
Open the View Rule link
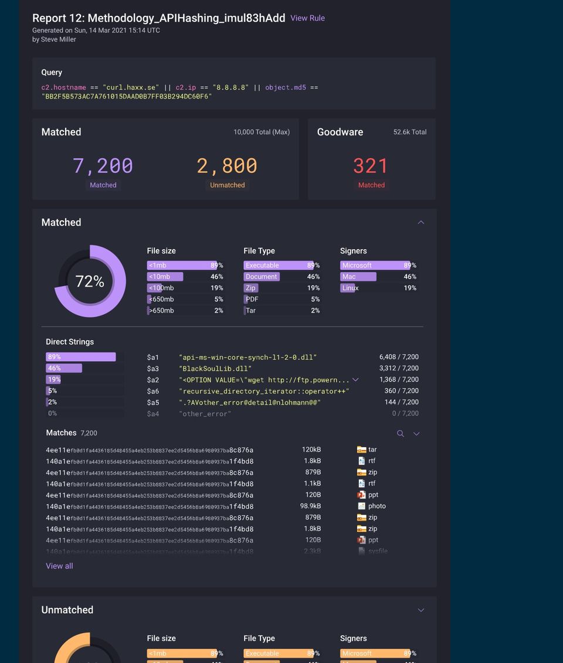[x=307, y=18]
